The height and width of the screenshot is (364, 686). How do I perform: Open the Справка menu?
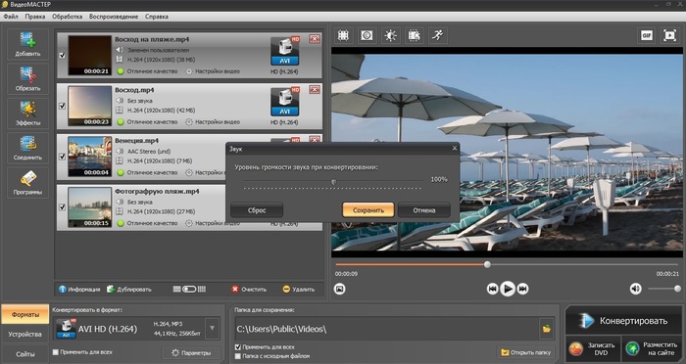coord(156,17)
